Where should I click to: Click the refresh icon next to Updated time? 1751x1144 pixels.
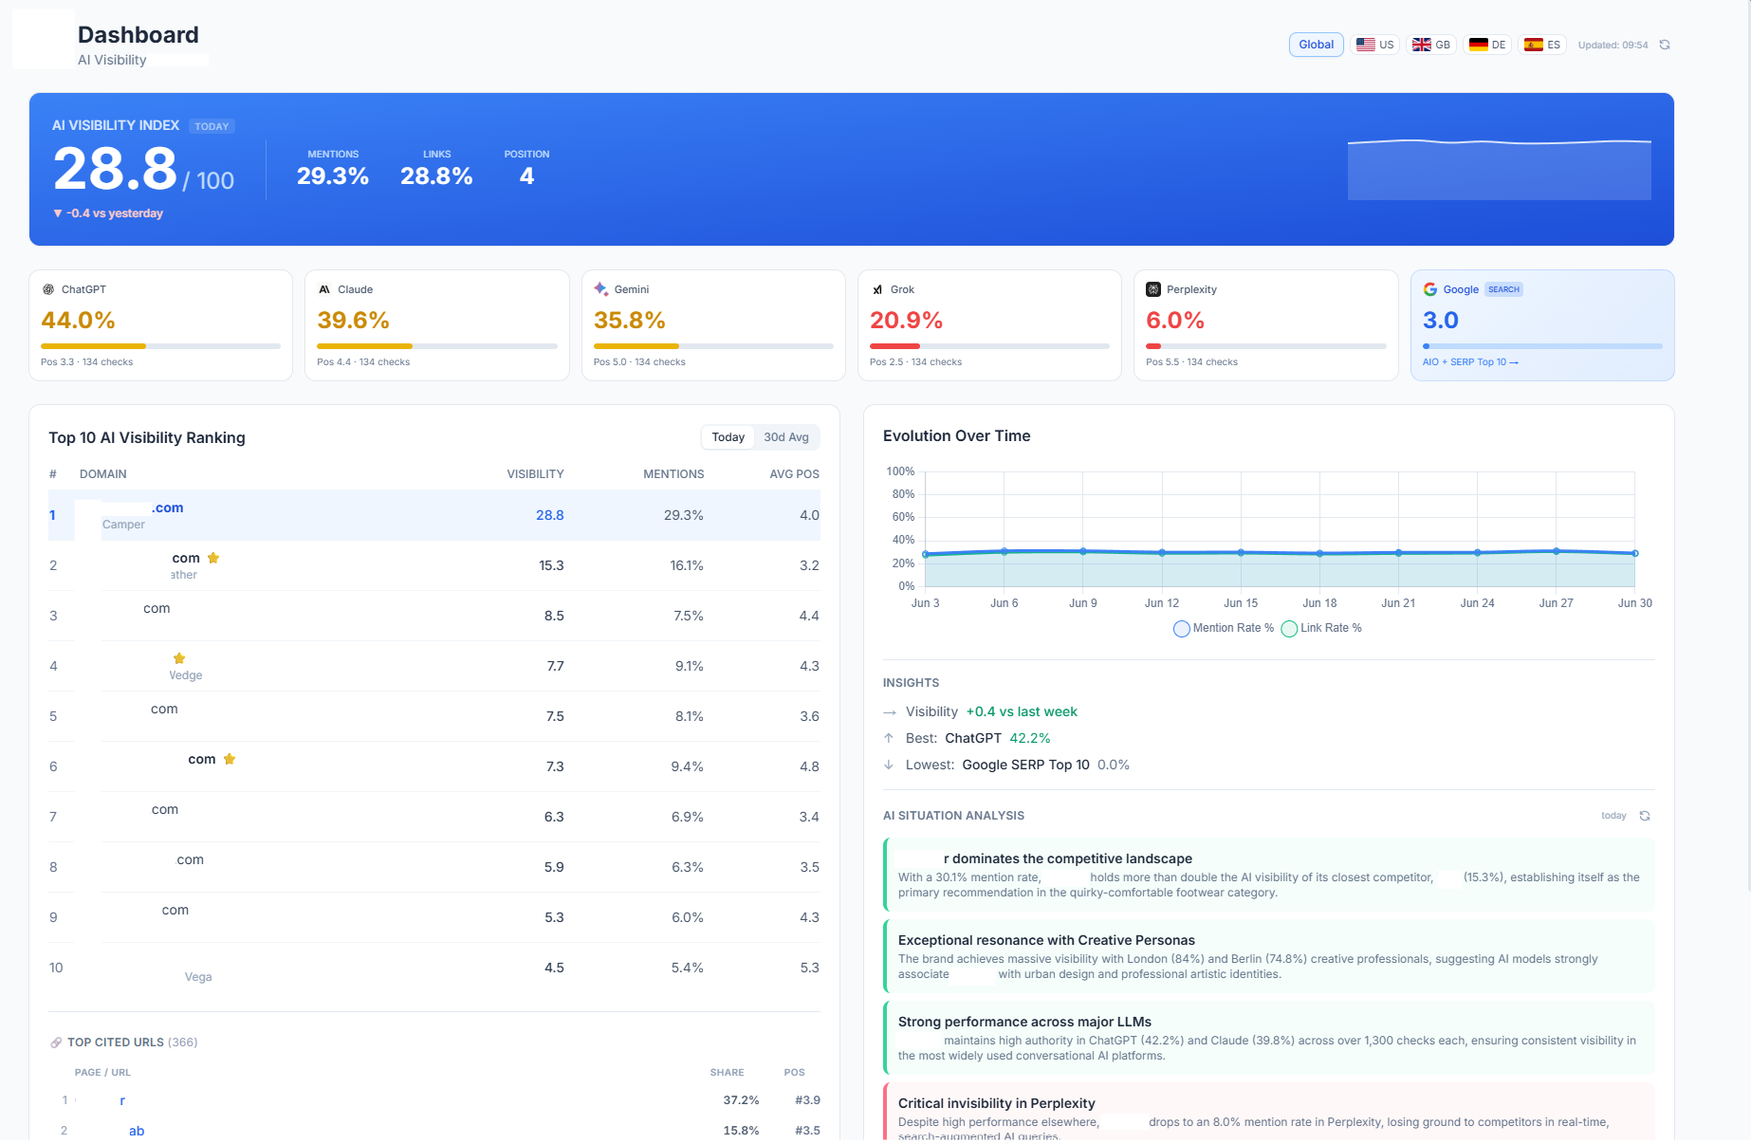[1665, 45]
